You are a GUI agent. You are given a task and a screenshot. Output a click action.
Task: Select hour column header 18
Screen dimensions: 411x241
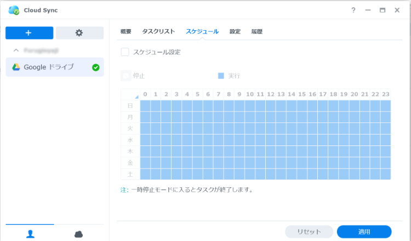coord(333,94)
